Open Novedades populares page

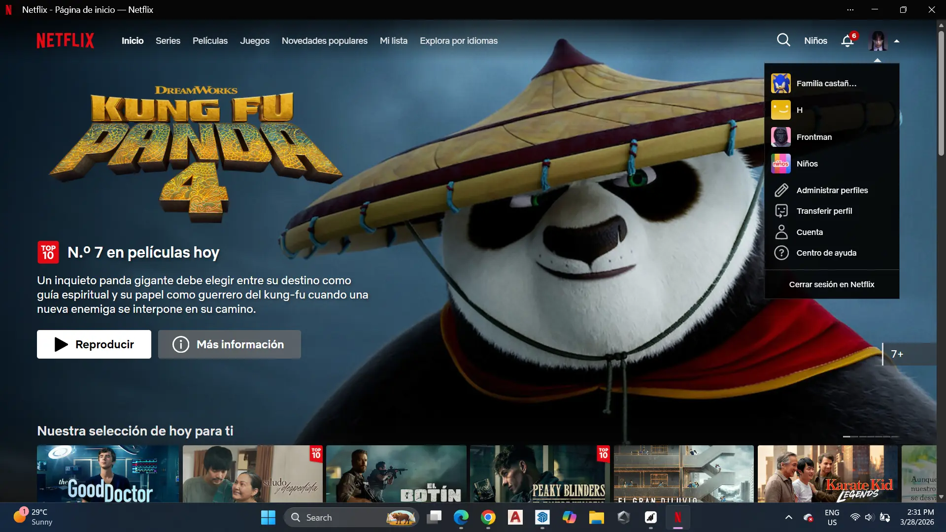coord(325,41)
